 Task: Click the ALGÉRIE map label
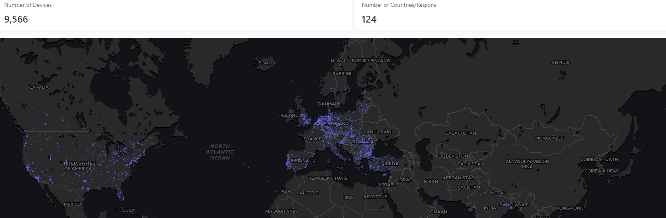tap(309, 193)
